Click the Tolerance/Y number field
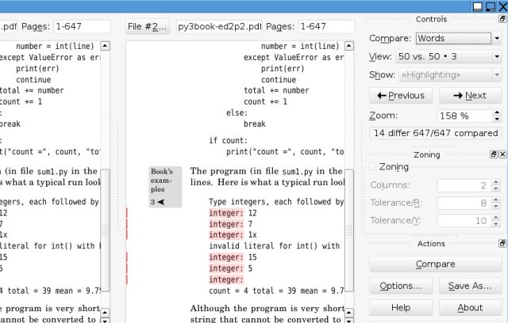This screenshot has width=508, height=323. coord(464,221)
